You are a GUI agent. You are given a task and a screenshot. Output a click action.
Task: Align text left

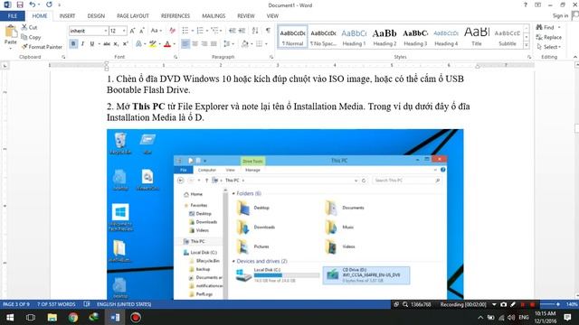pyautogui.click(x=185, y=44)
